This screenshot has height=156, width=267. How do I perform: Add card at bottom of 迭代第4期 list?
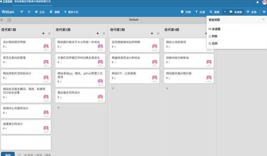(167, 88)
